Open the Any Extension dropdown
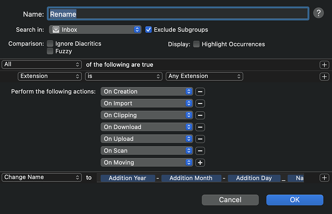Image resolution: width=332 pixels, height=214 pixels. (x=204, y=76)
